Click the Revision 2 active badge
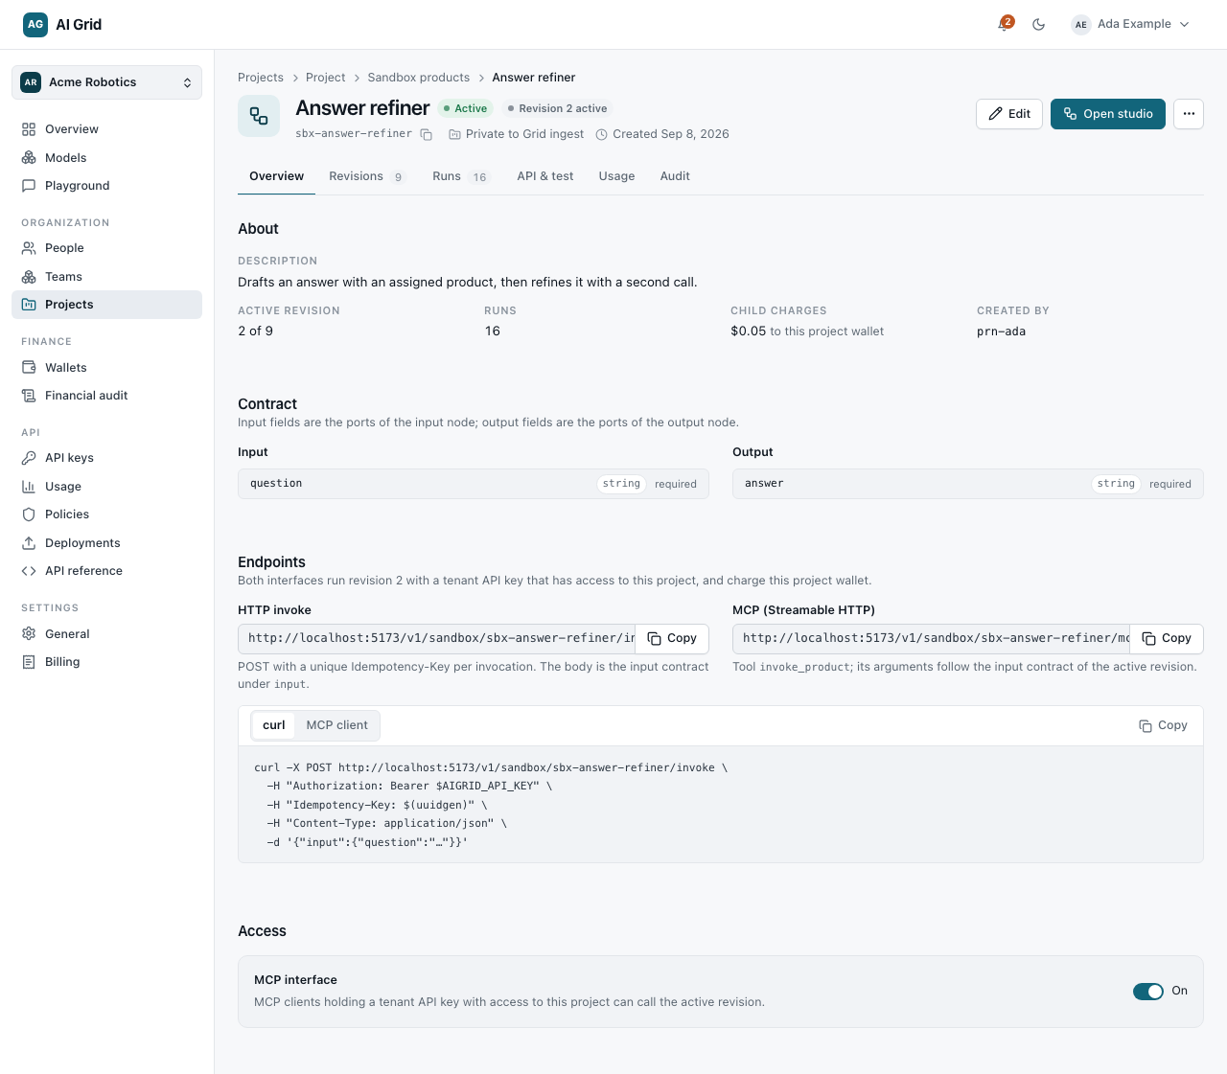Screen dimensions: 1227x1074 [x=558, y=109]
